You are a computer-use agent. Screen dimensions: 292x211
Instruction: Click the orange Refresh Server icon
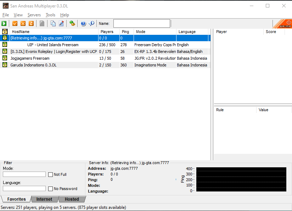[31, 23]
